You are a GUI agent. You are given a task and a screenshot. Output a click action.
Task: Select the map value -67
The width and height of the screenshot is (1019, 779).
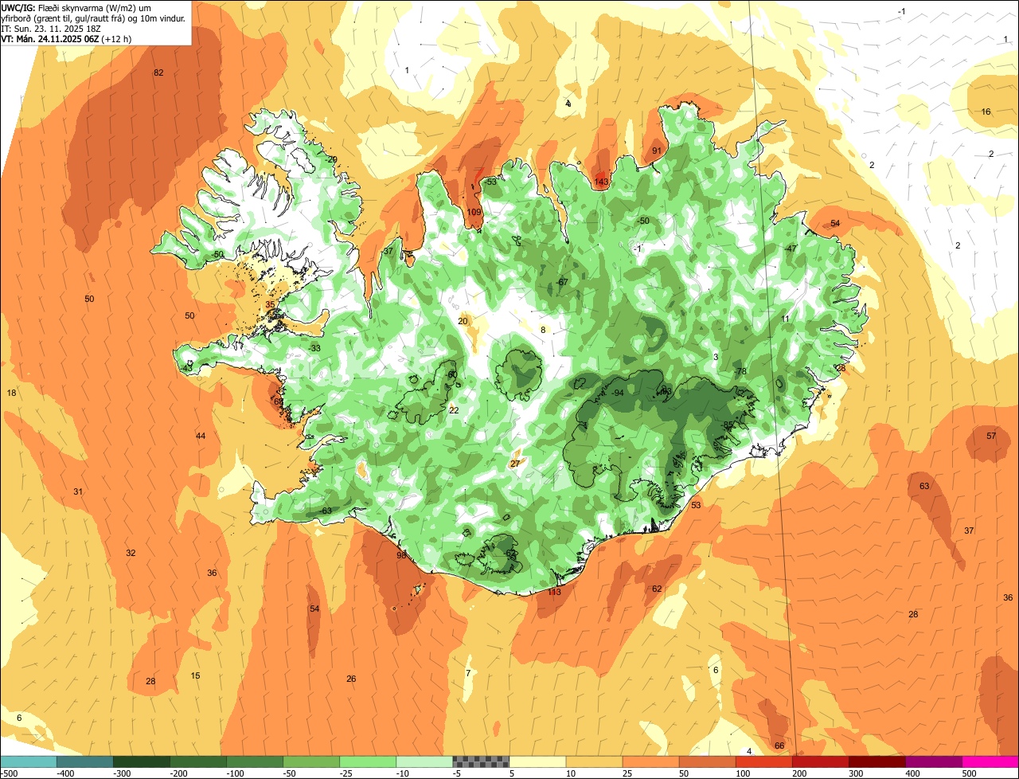561,283
